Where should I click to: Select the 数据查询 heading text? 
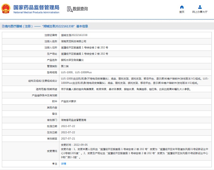click(x=80, y=9)
